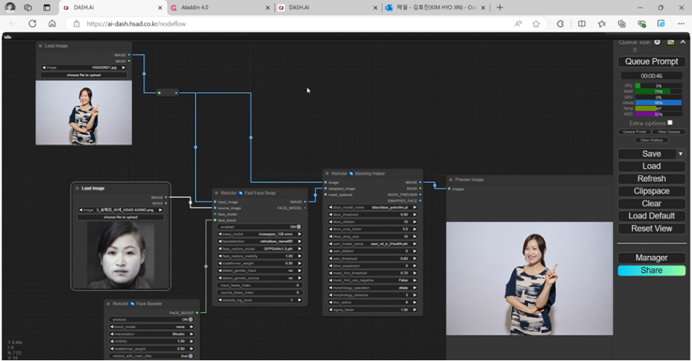
Task: Click choose file to upload under HSAD AGING.png
Action: coord(120,217)
